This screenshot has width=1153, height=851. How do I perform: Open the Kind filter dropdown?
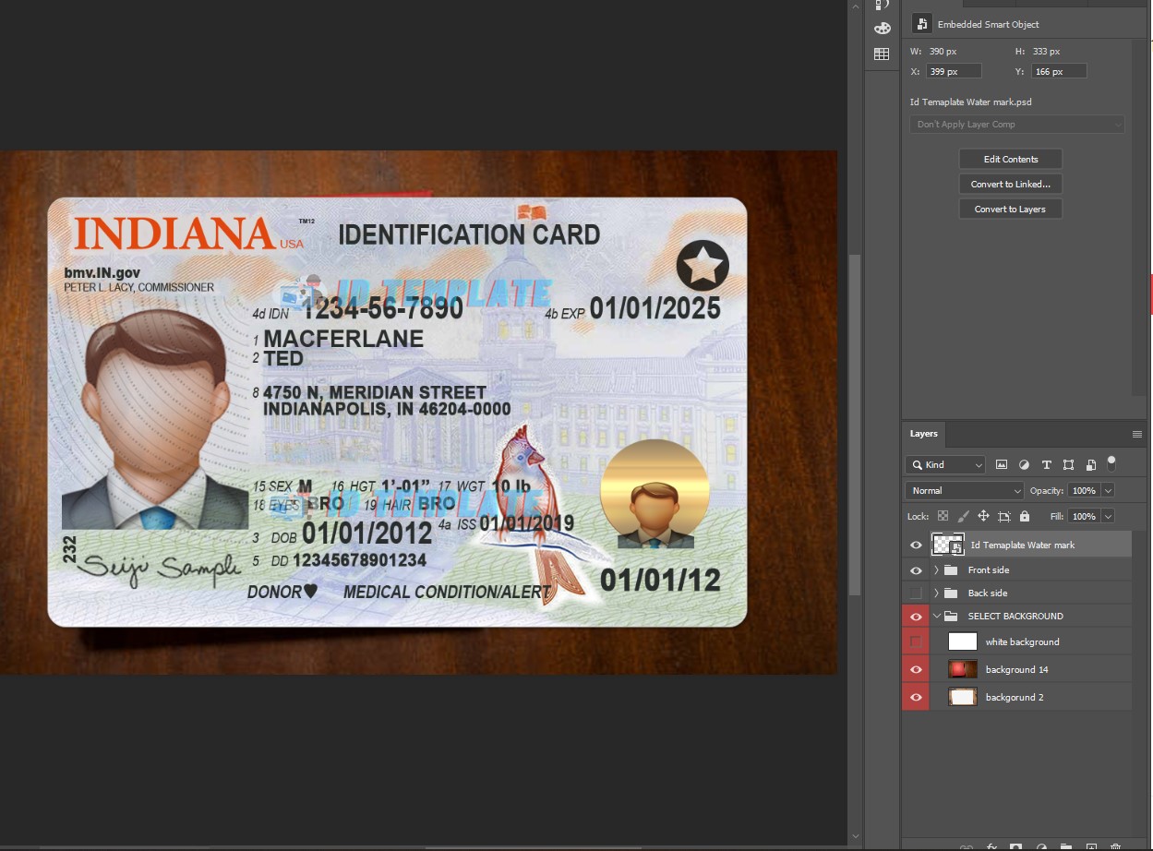coord(945,465)
